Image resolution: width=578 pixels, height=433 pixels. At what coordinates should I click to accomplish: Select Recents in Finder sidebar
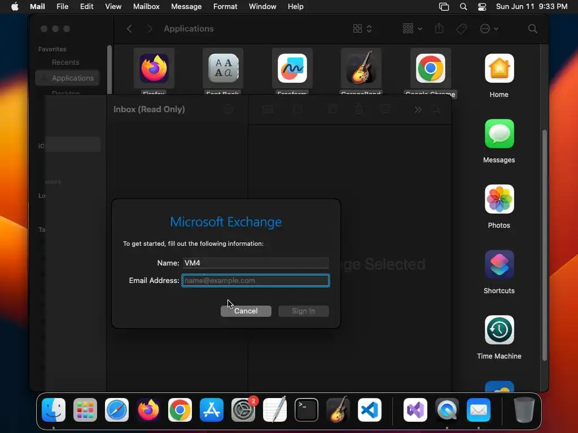pyautogui.click(x=65, y=62)
